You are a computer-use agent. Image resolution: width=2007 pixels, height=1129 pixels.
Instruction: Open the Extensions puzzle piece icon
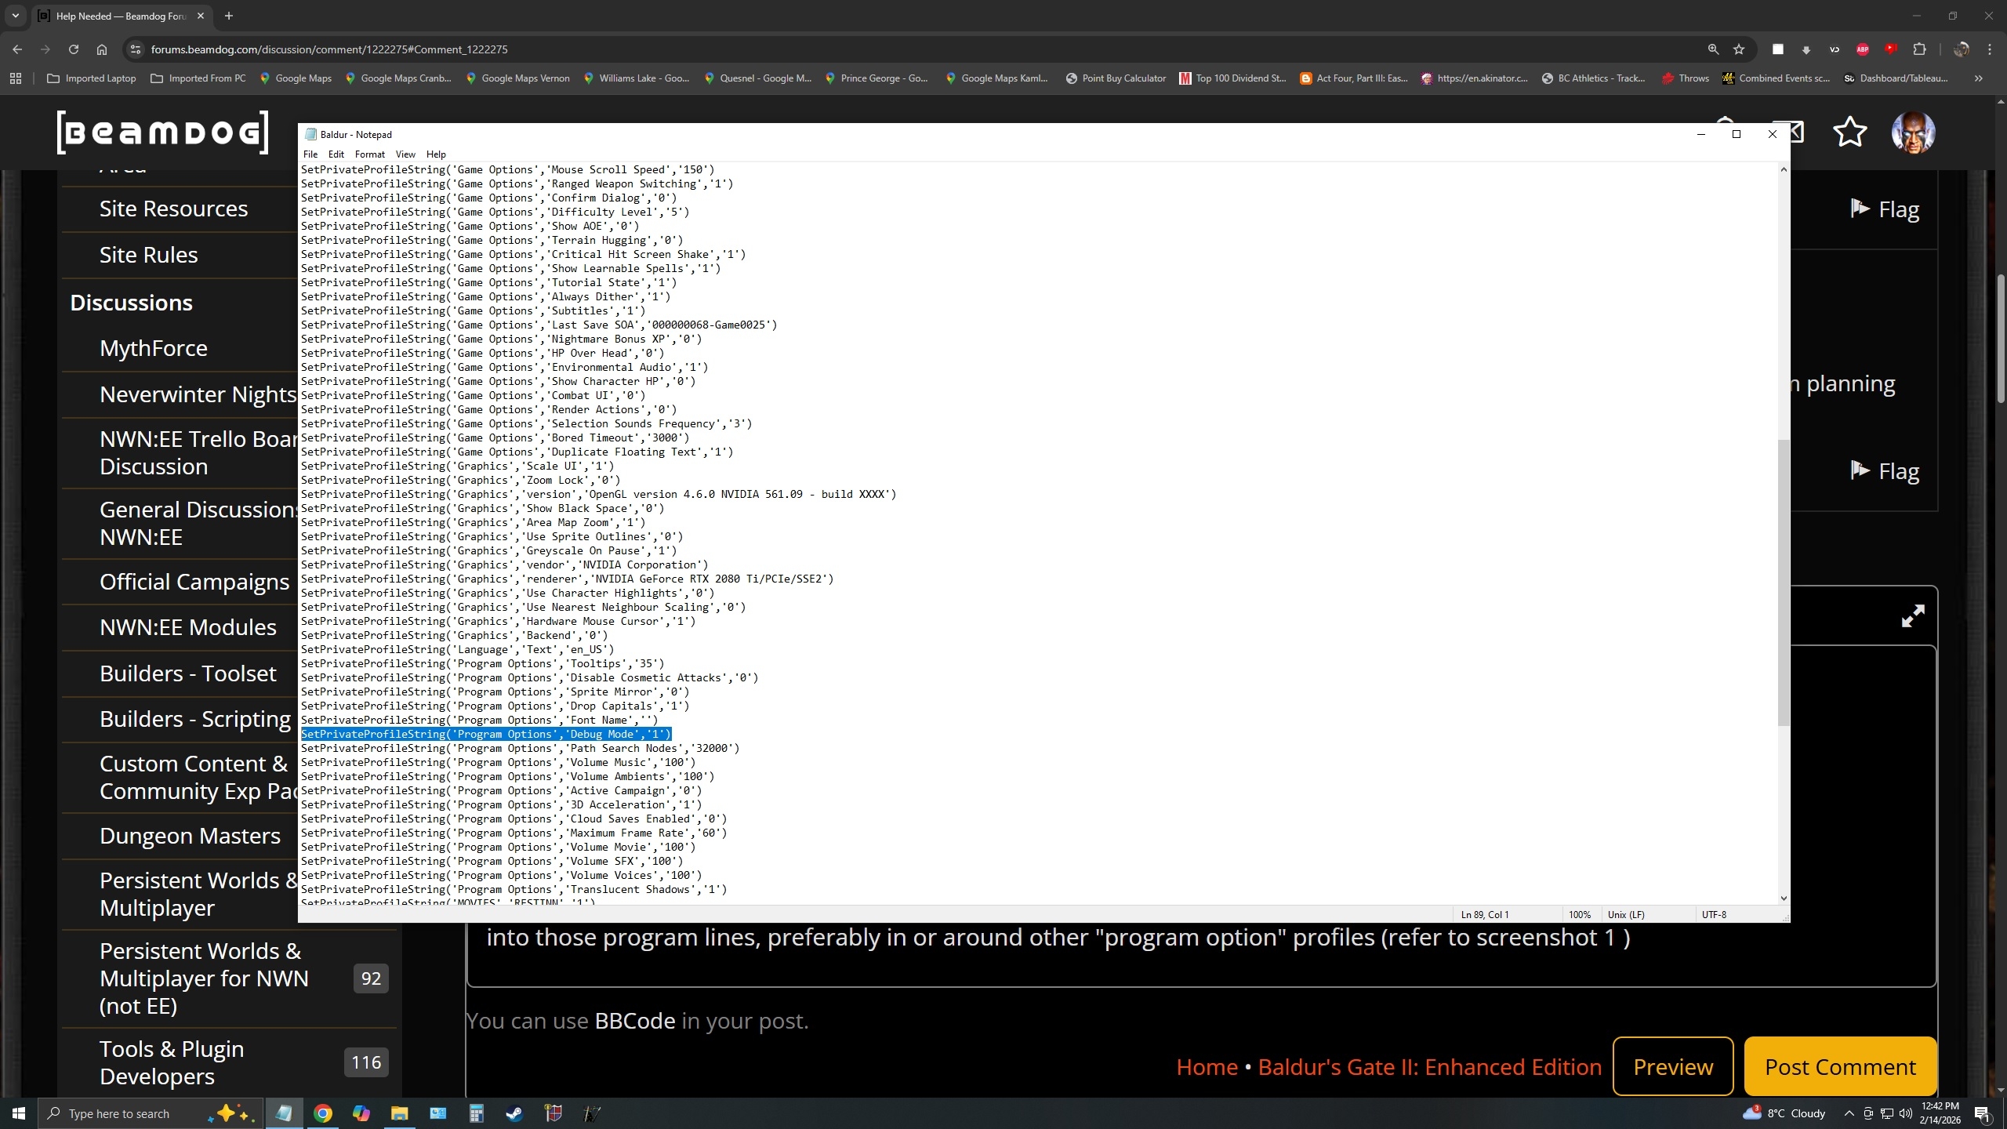1920,49
